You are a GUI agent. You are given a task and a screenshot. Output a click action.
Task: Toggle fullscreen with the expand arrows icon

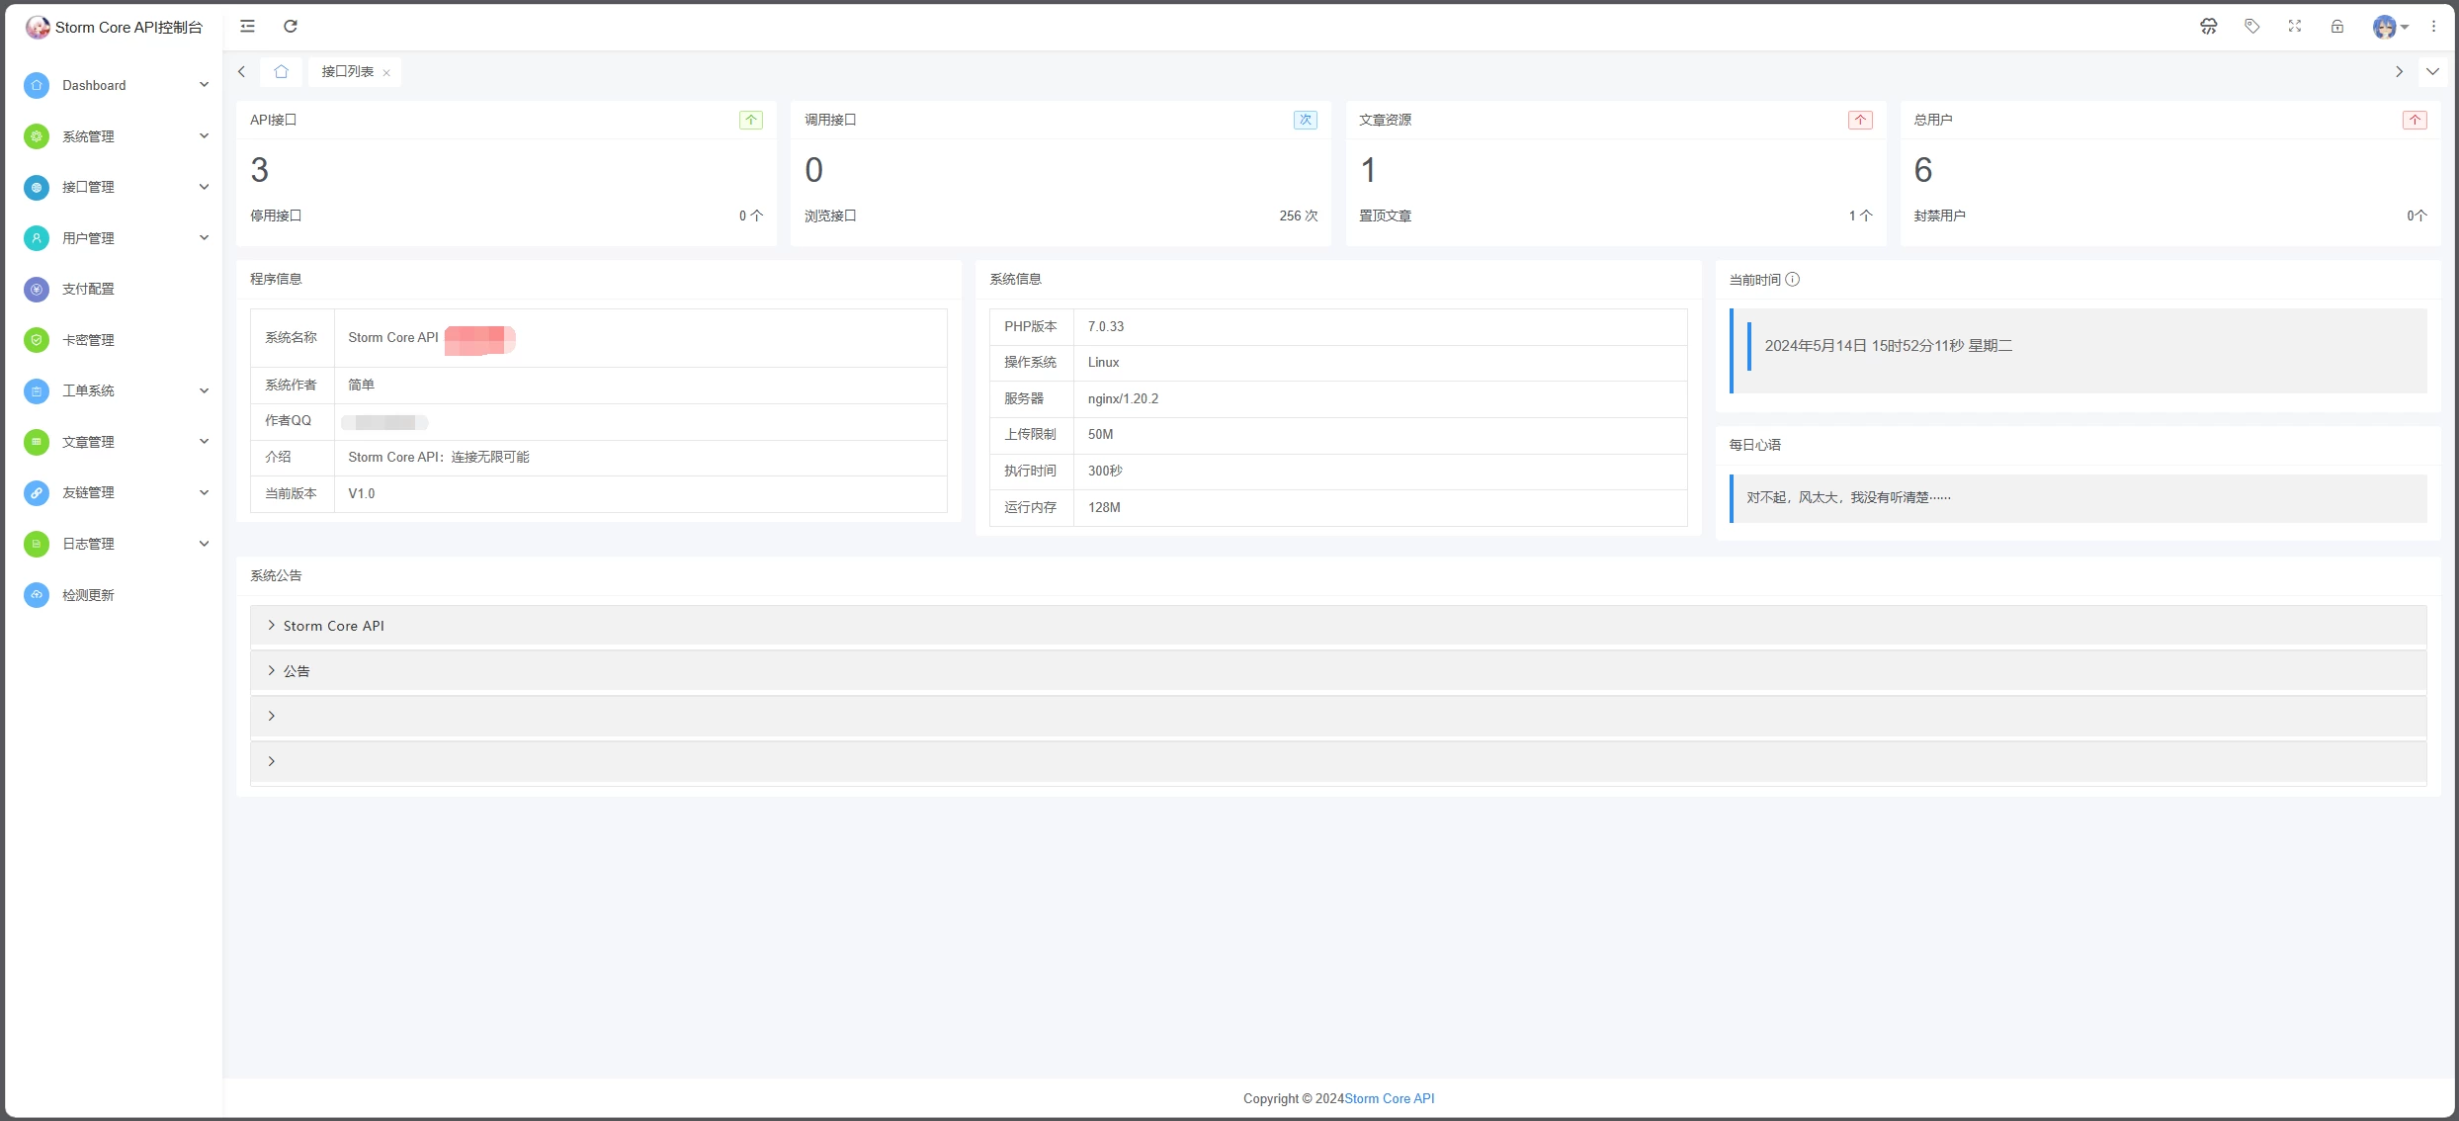2294,27
